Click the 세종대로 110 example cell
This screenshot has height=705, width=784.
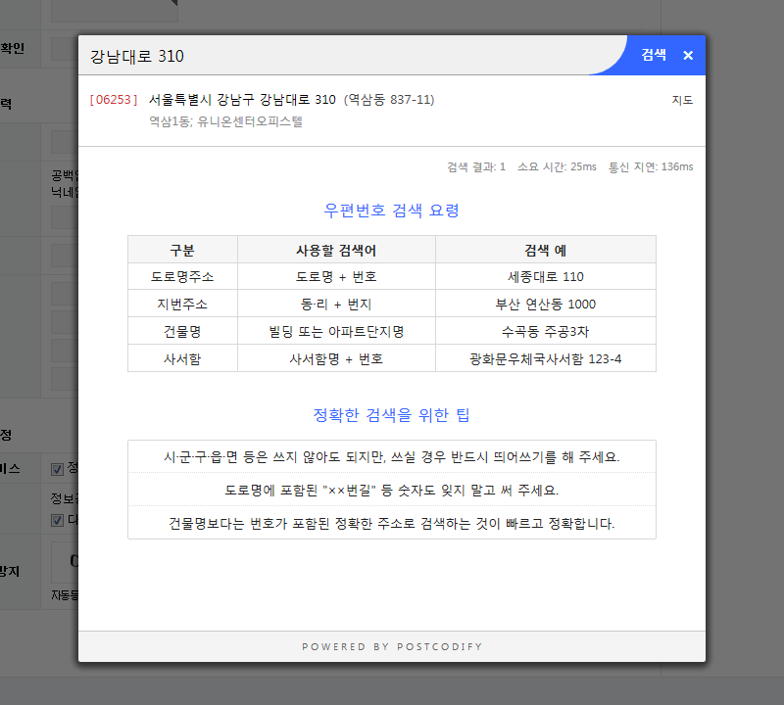click(x=545, y=277)
